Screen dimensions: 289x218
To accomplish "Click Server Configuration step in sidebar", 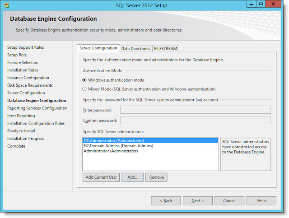I will (x=26, y=93).
